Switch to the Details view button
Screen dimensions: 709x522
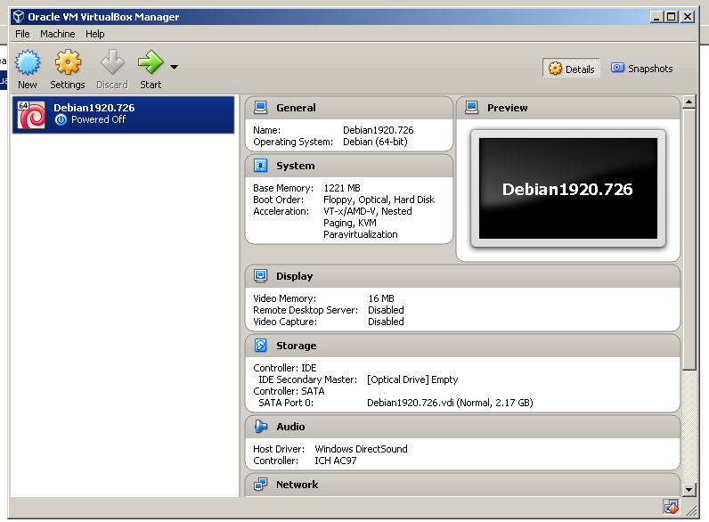[x=571, y=69]
